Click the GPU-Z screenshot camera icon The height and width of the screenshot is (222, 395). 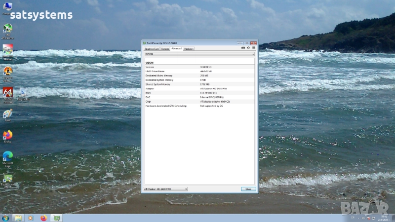coord(243,48)
